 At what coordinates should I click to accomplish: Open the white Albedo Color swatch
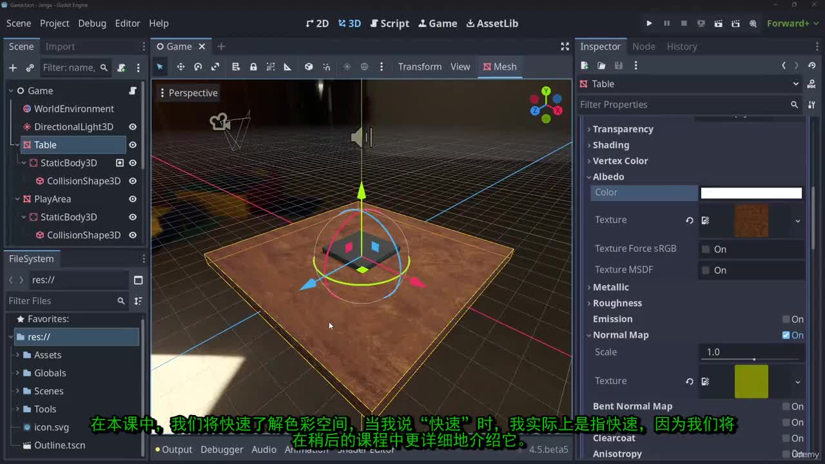coord(752,193)
